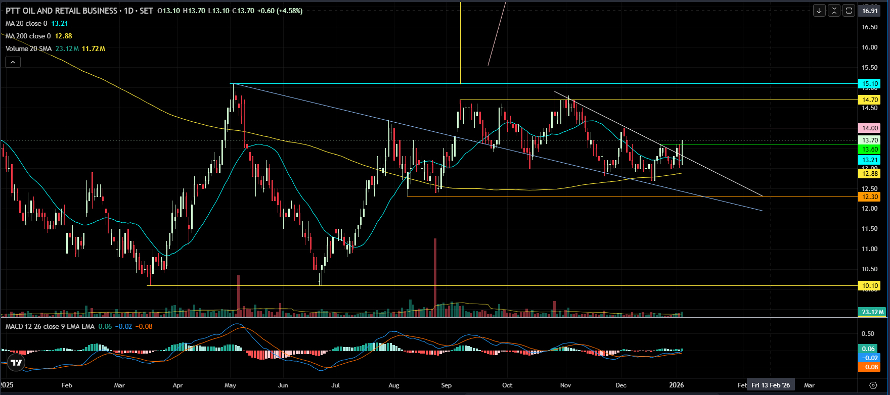The width and height of the screenshot is (890, 395).
Task: Click the 2026 label on time axis
Action: (676, 385)
